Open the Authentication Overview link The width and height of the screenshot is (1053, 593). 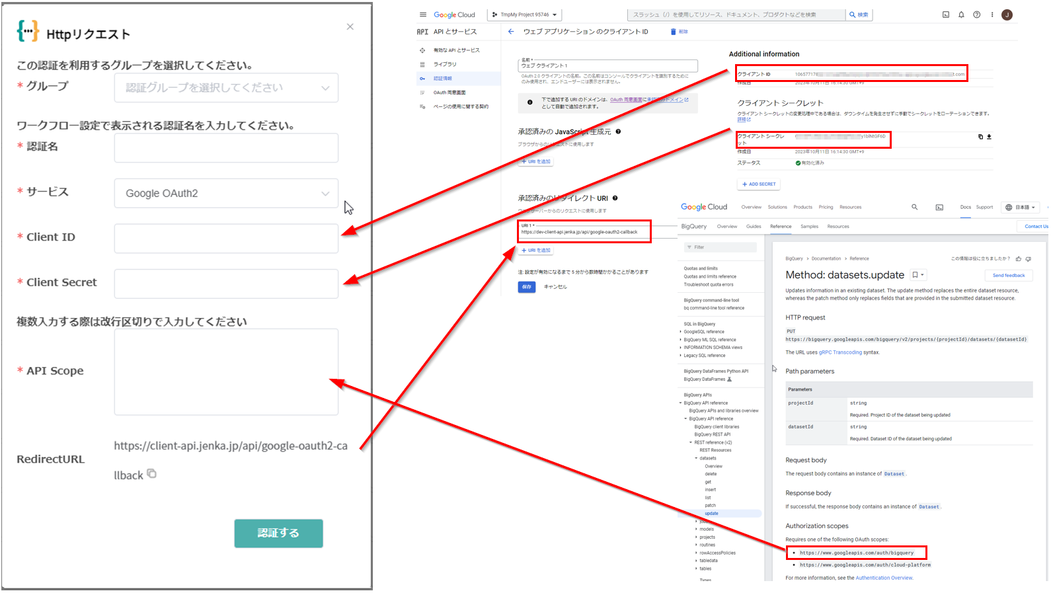pyautogui.click(x=884, y=578)
